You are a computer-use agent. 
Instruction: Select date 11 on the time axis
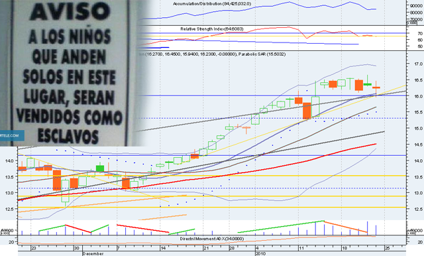(301, 248)
